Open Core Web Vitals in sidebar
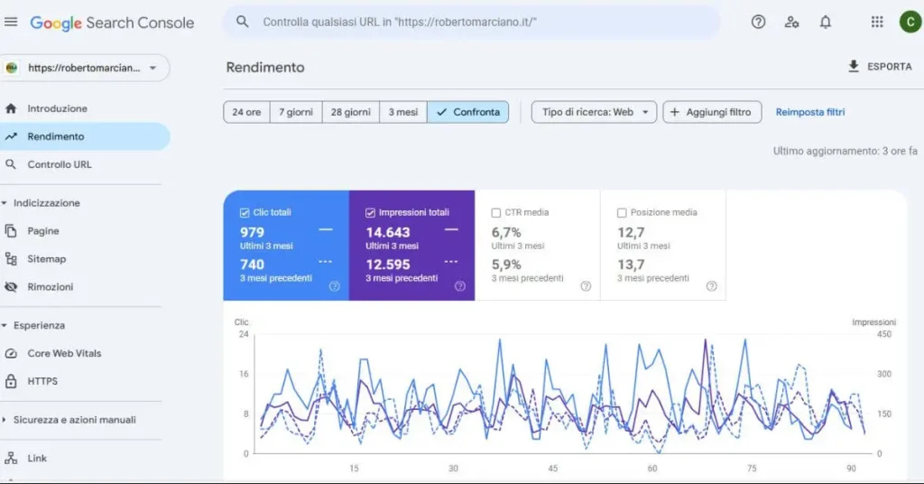This screenshot has width=924, height=484. click(x=64, y=353)
